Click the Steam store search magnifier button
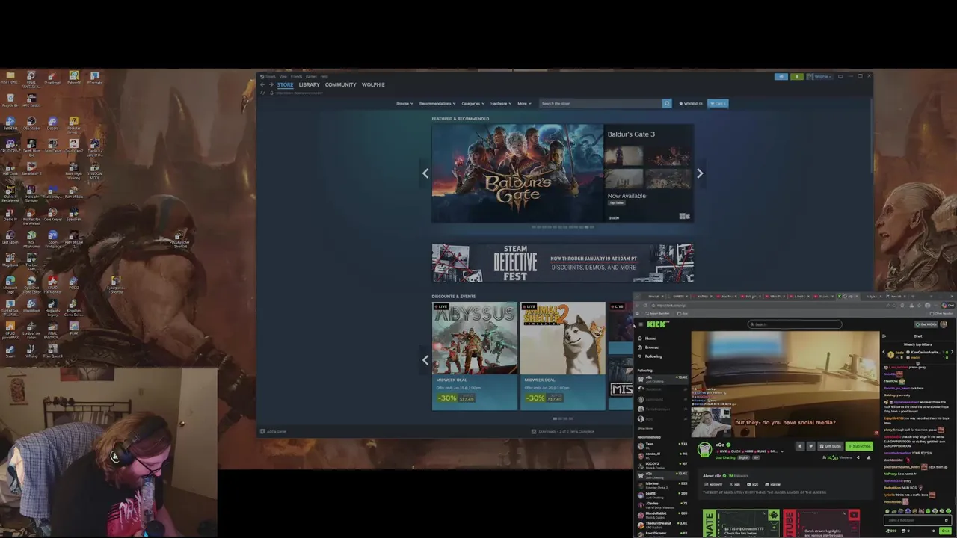957x538 pixels. click(667, 103)
